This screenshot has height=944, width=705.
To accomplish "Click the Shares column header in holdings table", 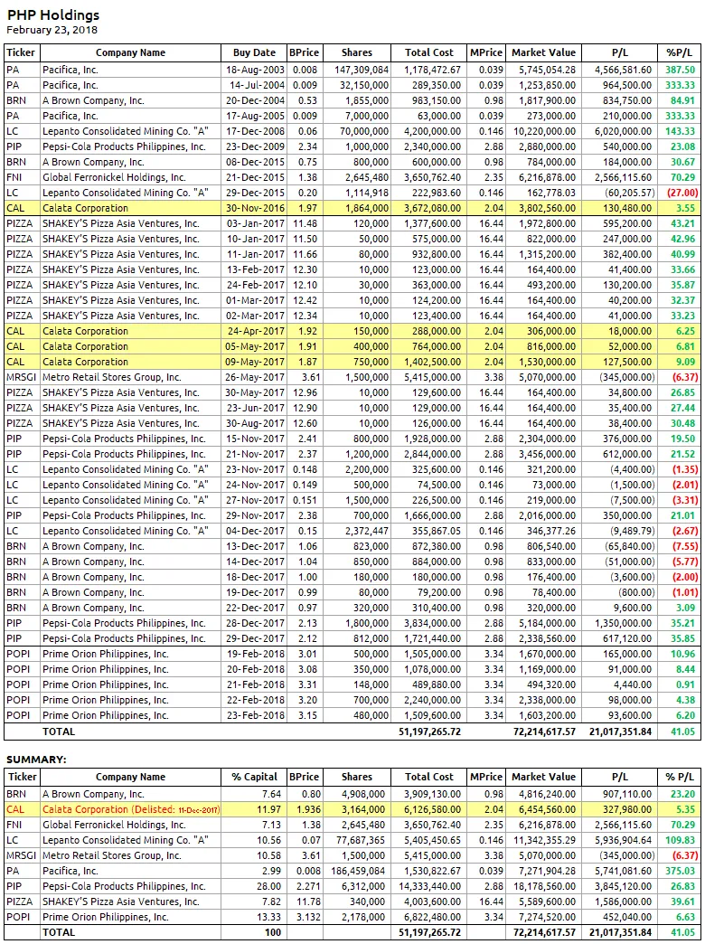I will (x=356, y=52).
